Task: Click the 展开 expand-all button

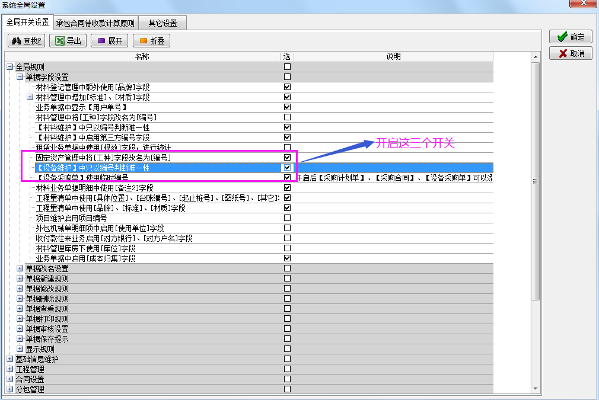Action: click(110, 41)
